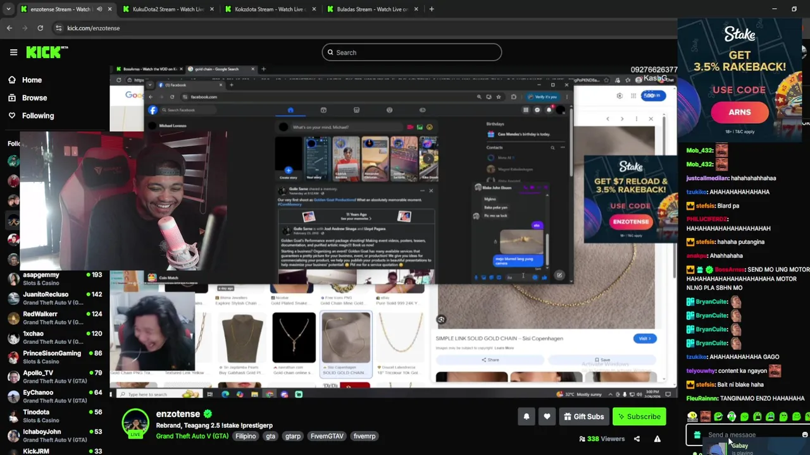Open enzotense's profile avatar
This screenshot has height=455, width=810.
click(x=135, y=423)
